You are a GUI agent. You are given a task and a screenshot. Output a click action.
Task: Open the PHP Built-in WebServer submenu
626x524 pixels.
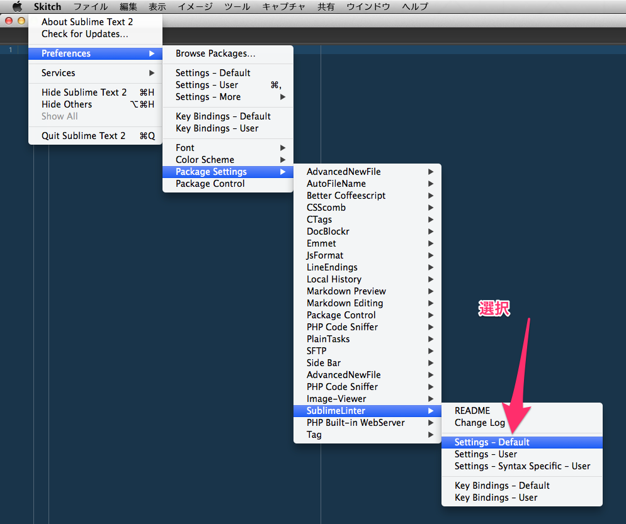tap(367, 423)
